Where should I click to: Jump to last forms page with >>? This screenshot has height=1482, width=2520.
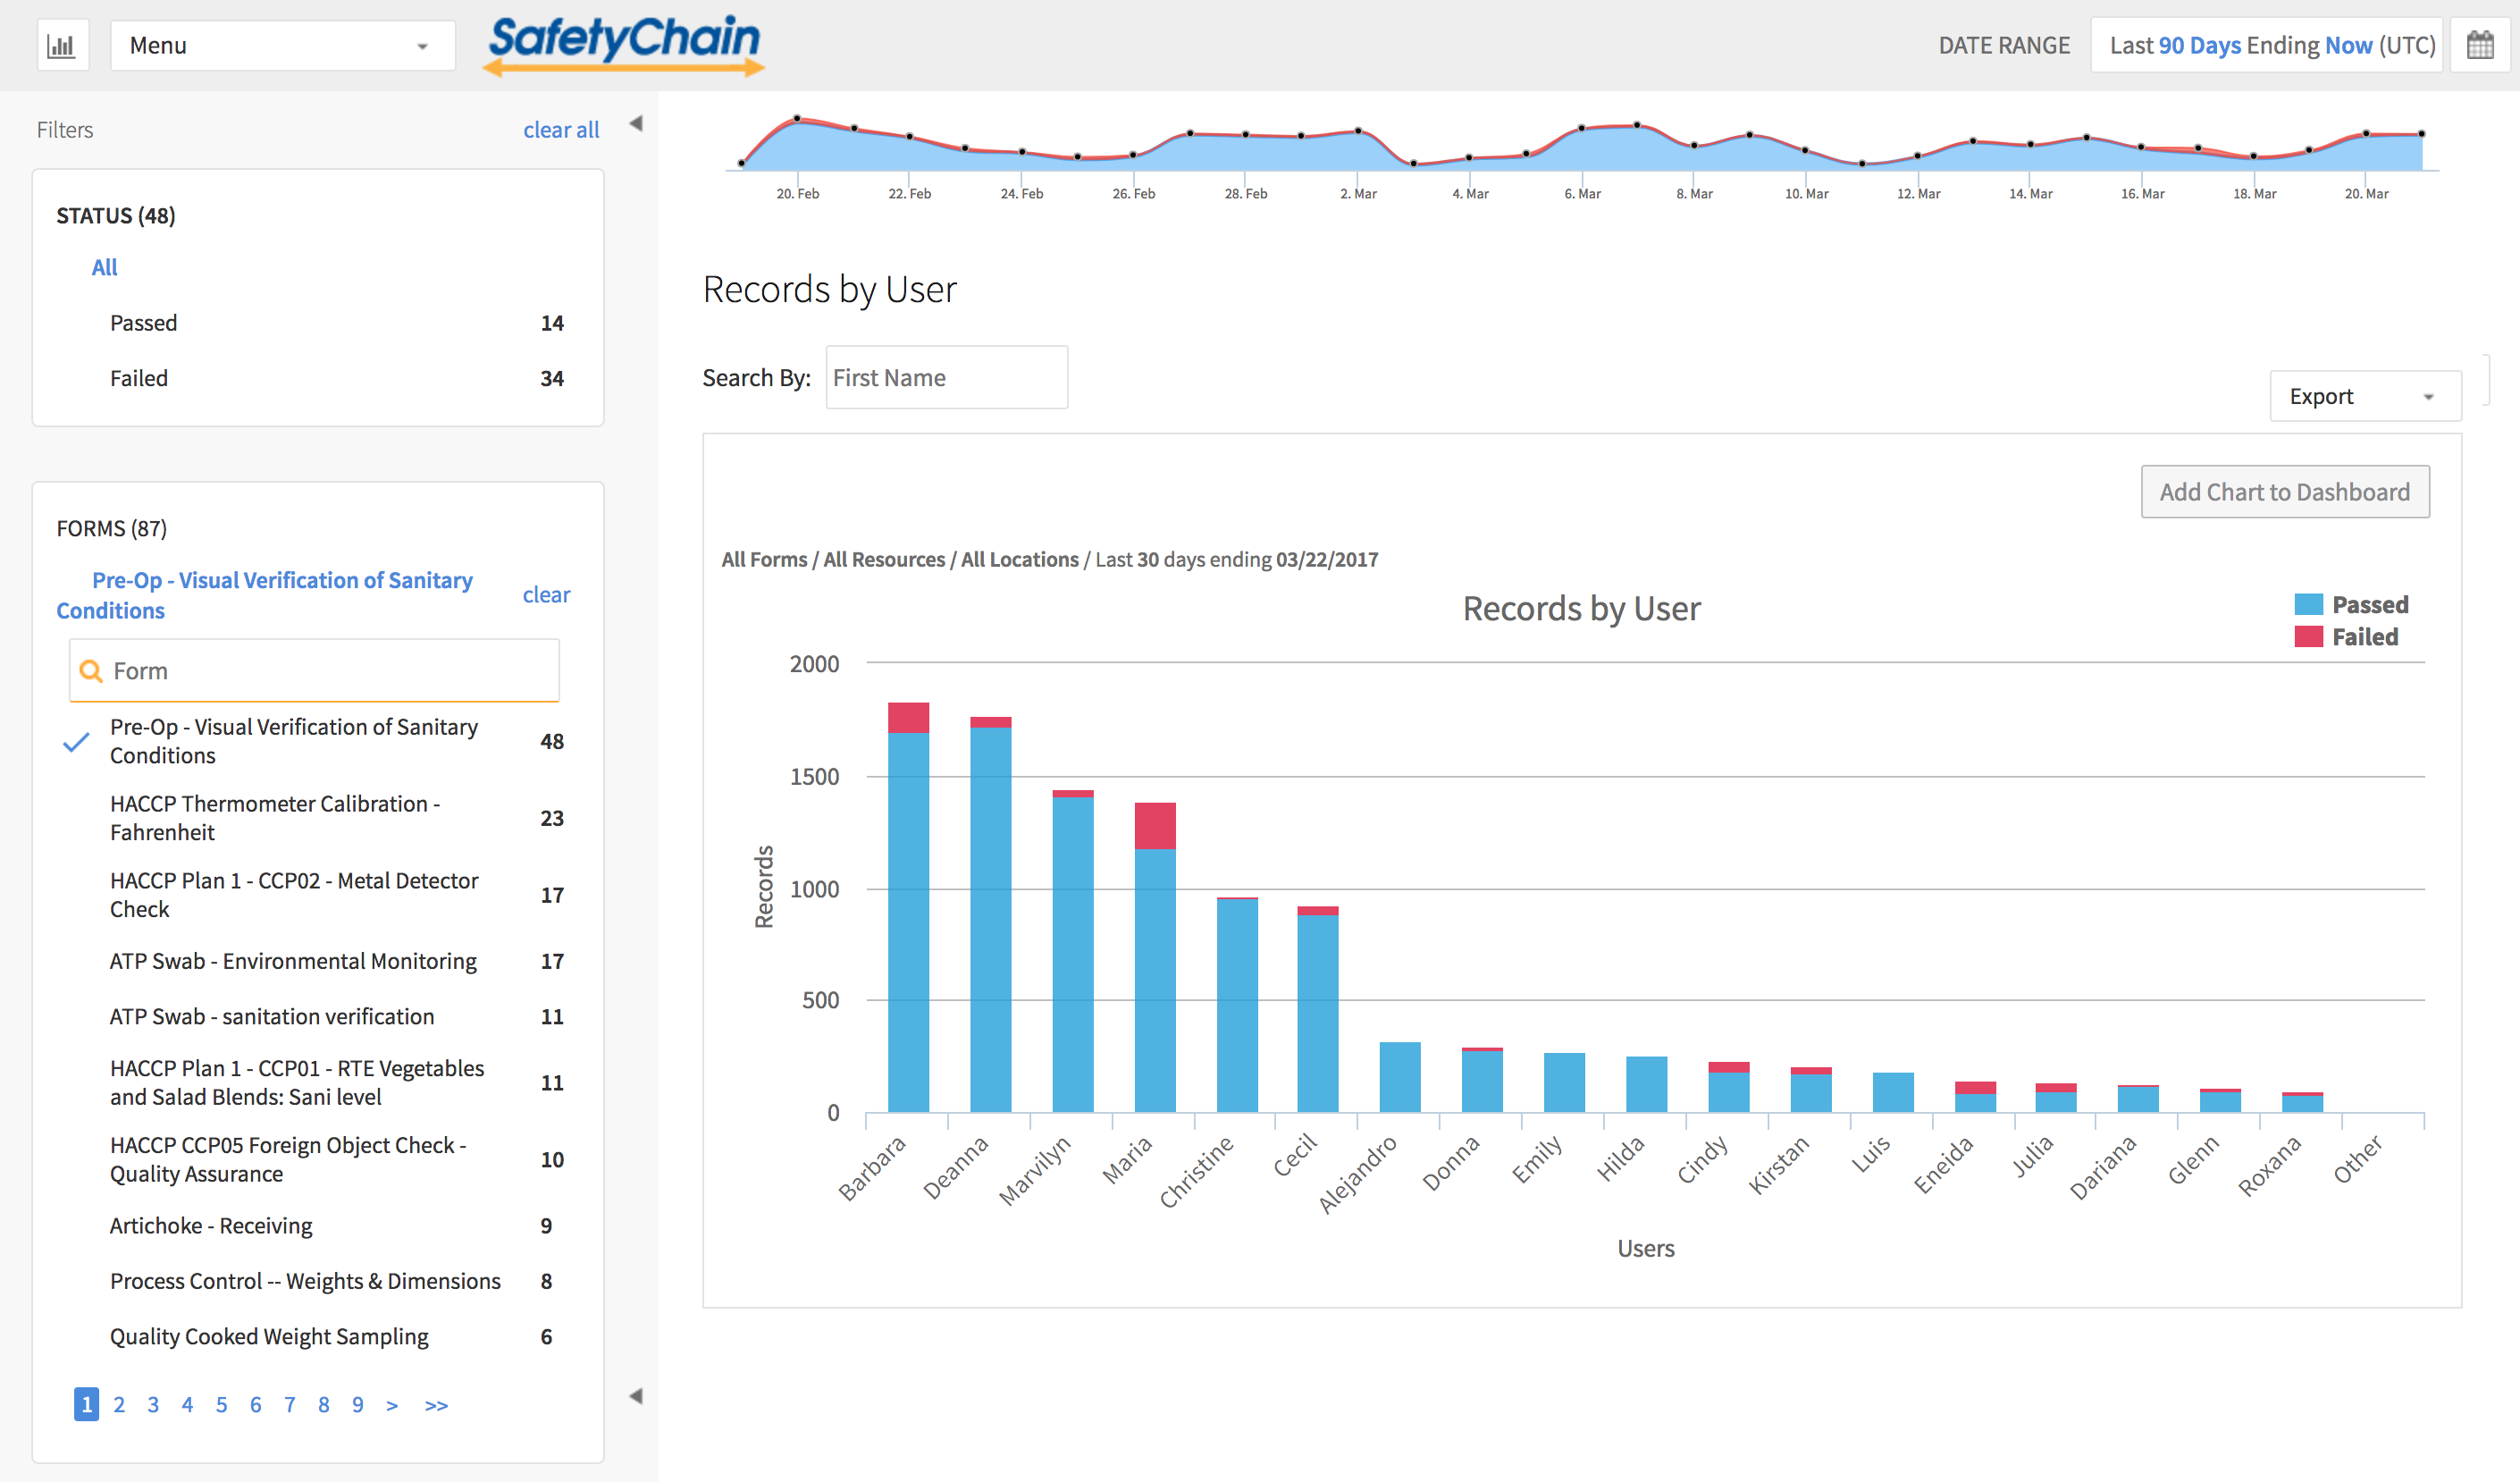(x=436, y=1405)
